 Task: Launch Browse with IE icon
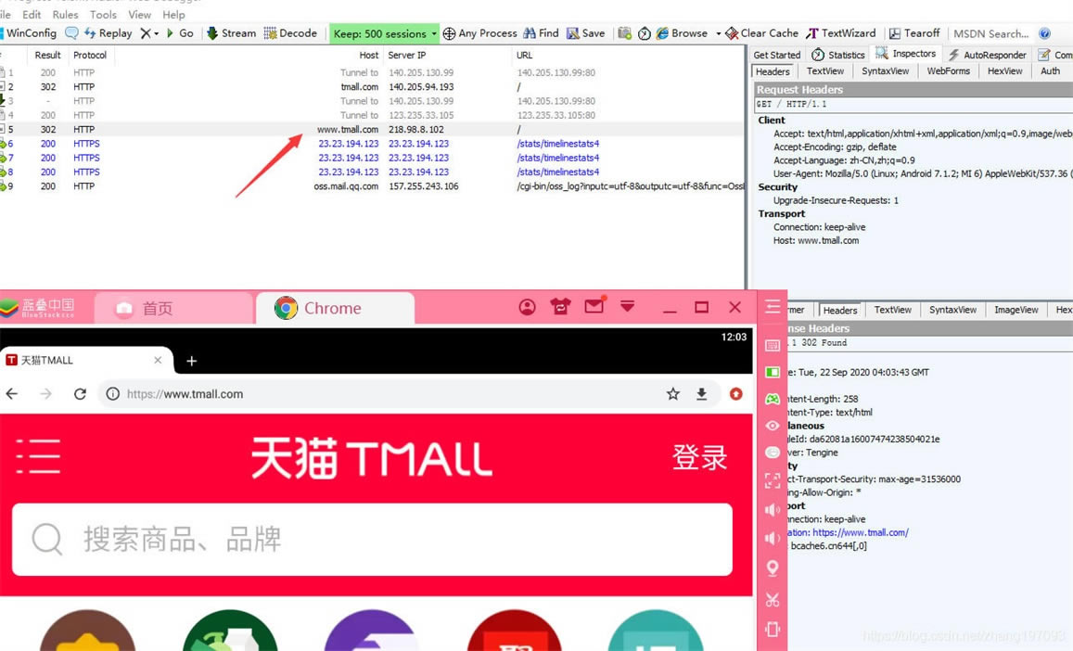click(682, 32)
